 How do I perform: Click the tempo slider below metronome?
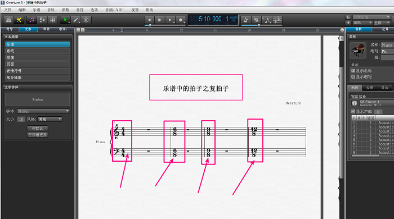(261, 25)
